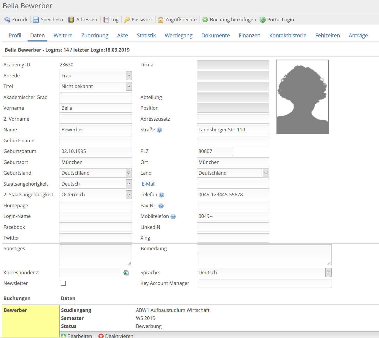Expand the Staatsangehörigkeit dropdown showing Deutsch
This screenshot has width=379, height=338.
(96, 184)
